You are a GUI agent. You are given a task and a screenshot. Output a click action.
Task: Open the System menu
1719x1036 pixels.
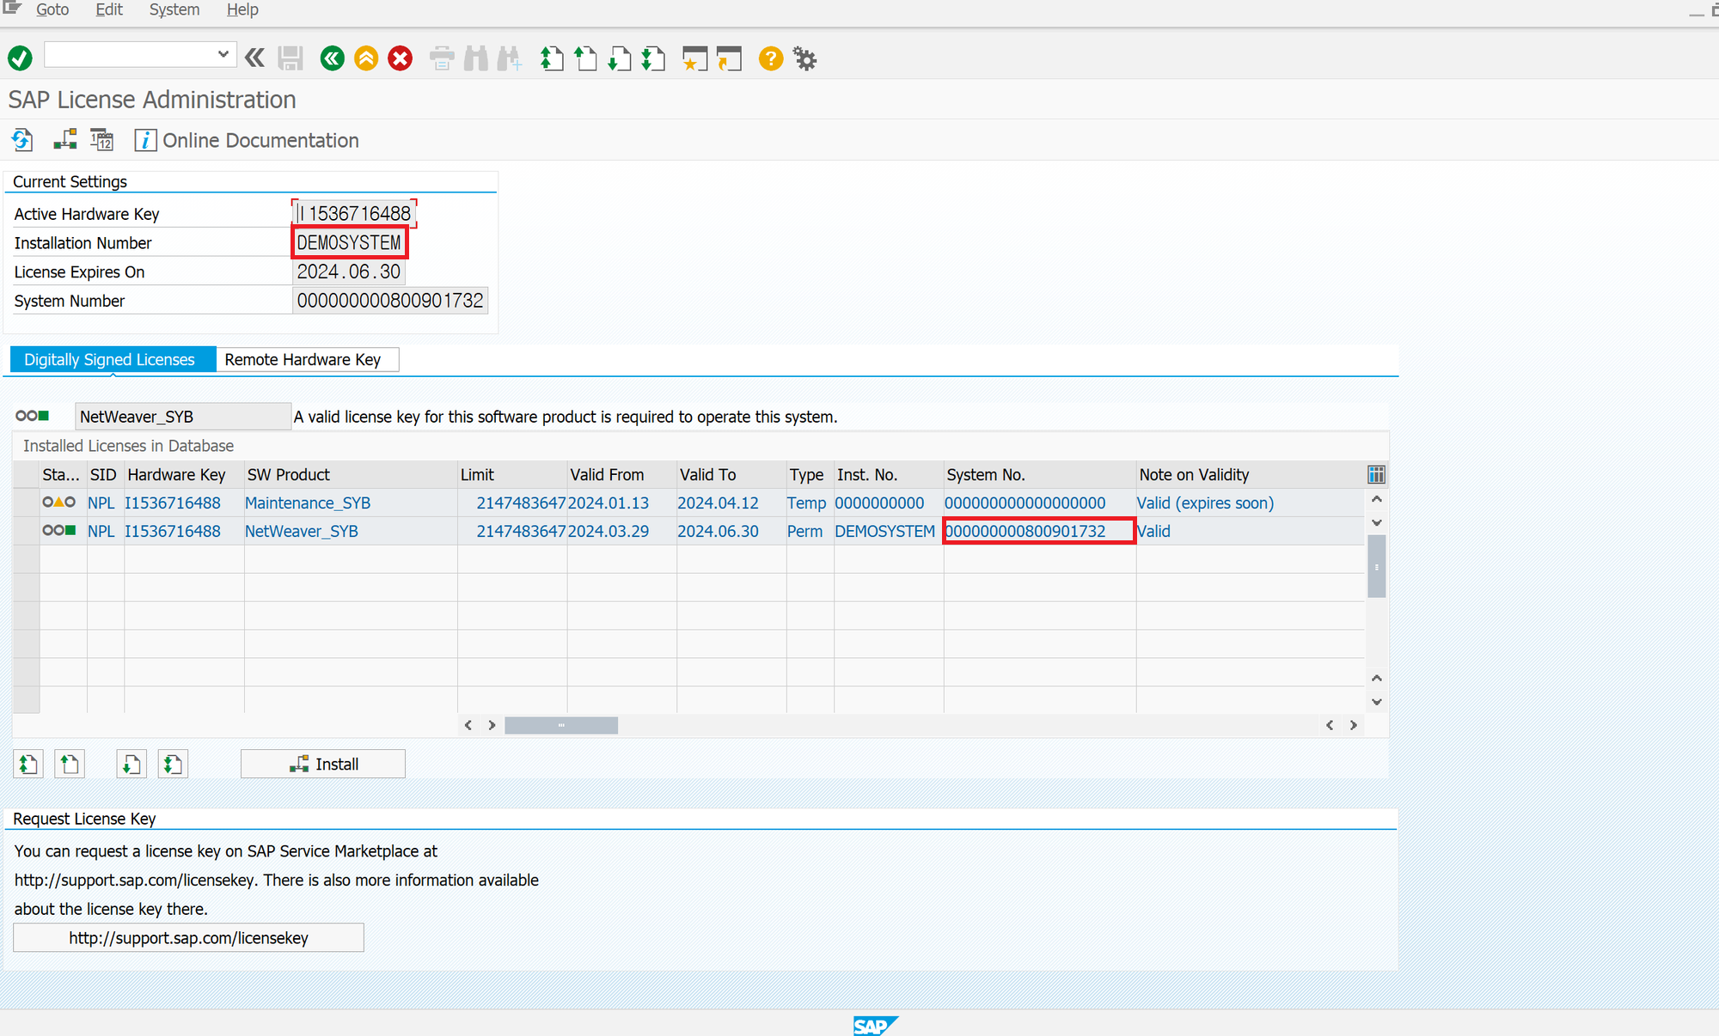(174, 10)
